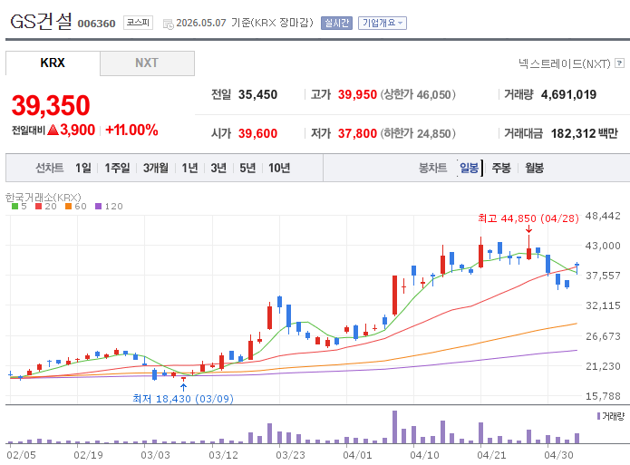The image size is (630, 465).
Task: Click the change amount 3,900
Action: (78, 130)
